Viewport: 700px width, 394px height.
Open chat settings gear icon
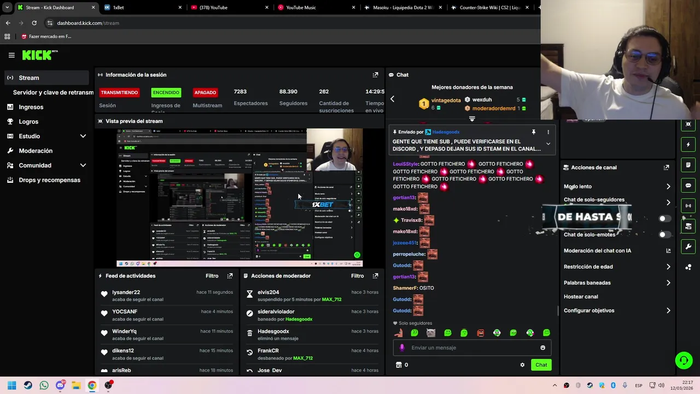coord(522,365)
